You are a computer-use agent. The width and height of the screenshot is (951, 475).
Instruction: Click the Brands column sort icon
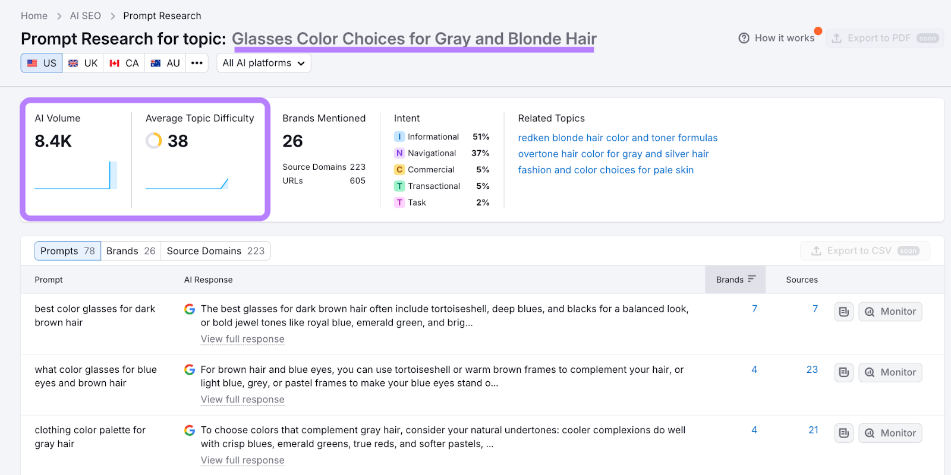pos(752,279)
